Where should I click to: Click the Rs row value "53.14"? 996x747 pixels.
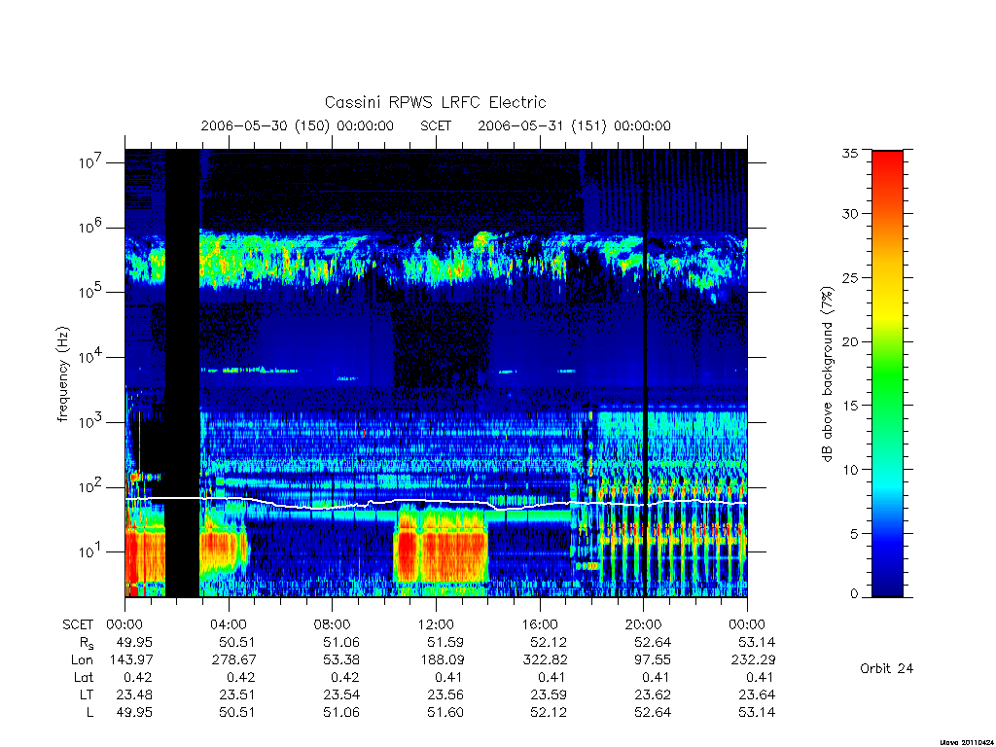pos(757,642)
